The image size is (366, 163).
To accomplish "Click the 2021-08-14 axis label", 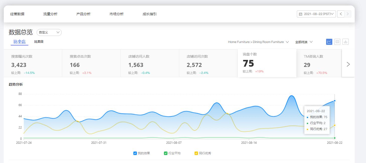I will (249, 143).
